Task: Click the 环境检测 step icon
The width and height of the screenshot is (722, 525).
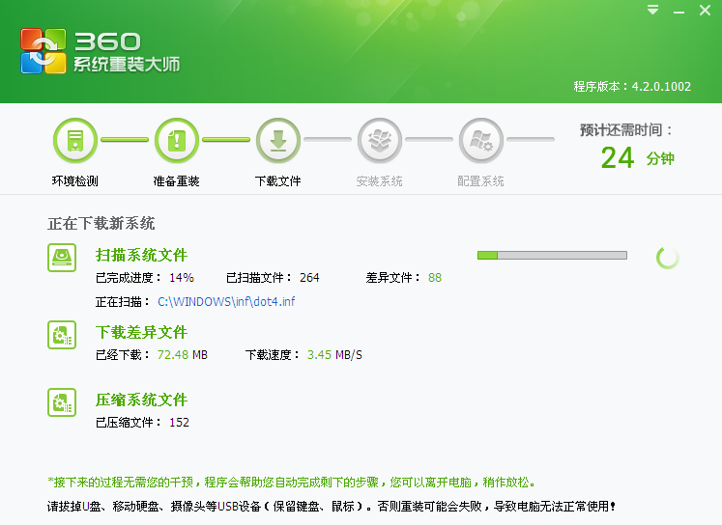Action: pos(74,142)
